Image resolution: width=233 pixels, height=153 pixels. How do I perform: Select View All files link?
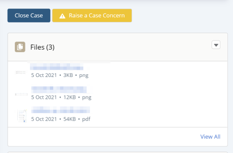pyautogui.click(x=210, y=137)
